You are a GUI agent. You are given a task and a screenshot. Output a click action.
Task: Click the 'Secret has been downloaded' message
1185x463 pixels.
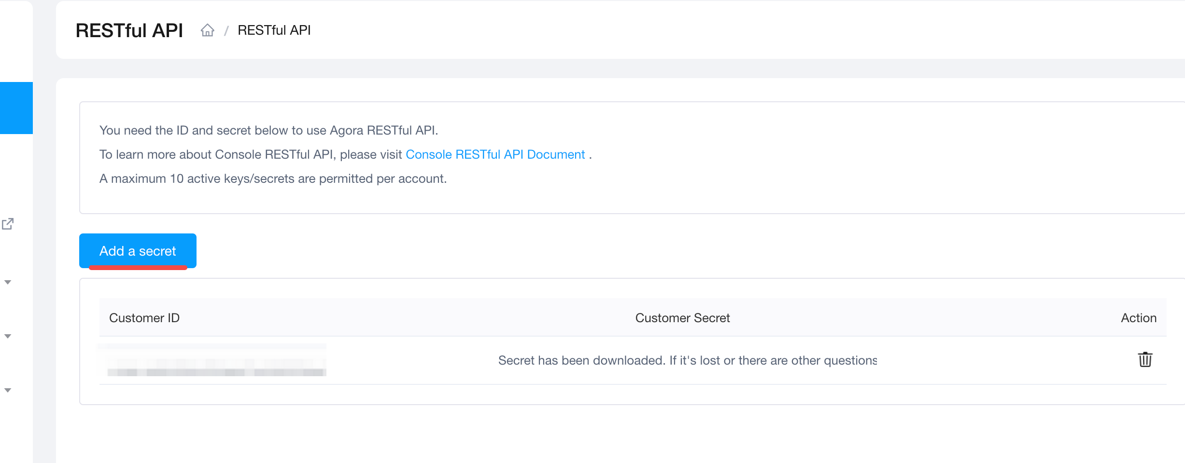(688, 360)
